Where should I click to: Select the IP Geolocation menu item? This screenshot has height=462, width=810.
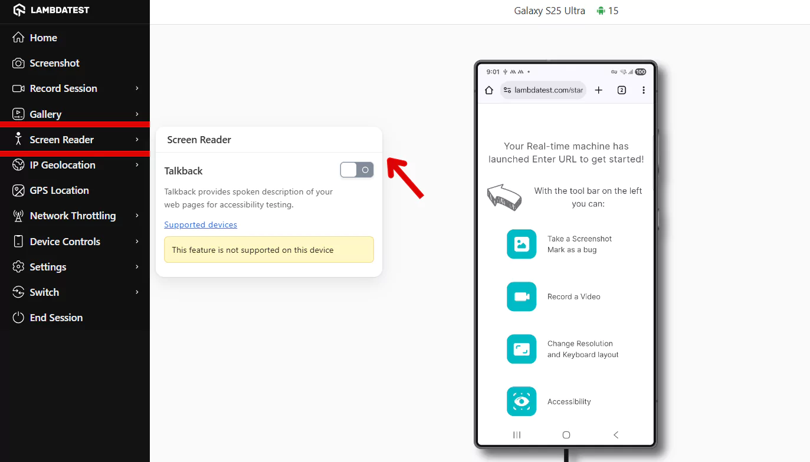[x=62, y=164]
